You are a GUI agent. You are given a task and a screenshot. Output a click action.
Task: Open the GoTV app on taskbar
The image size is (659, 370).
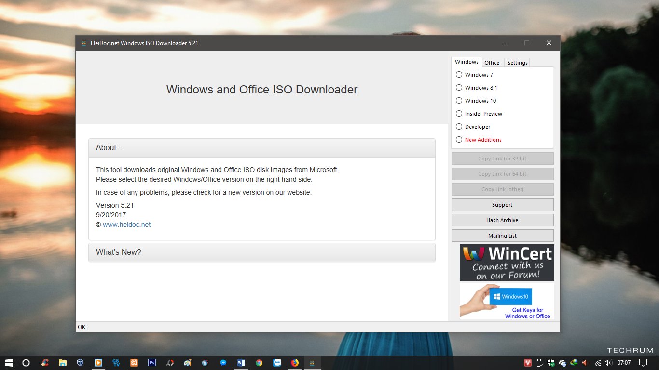click(116, 363)
